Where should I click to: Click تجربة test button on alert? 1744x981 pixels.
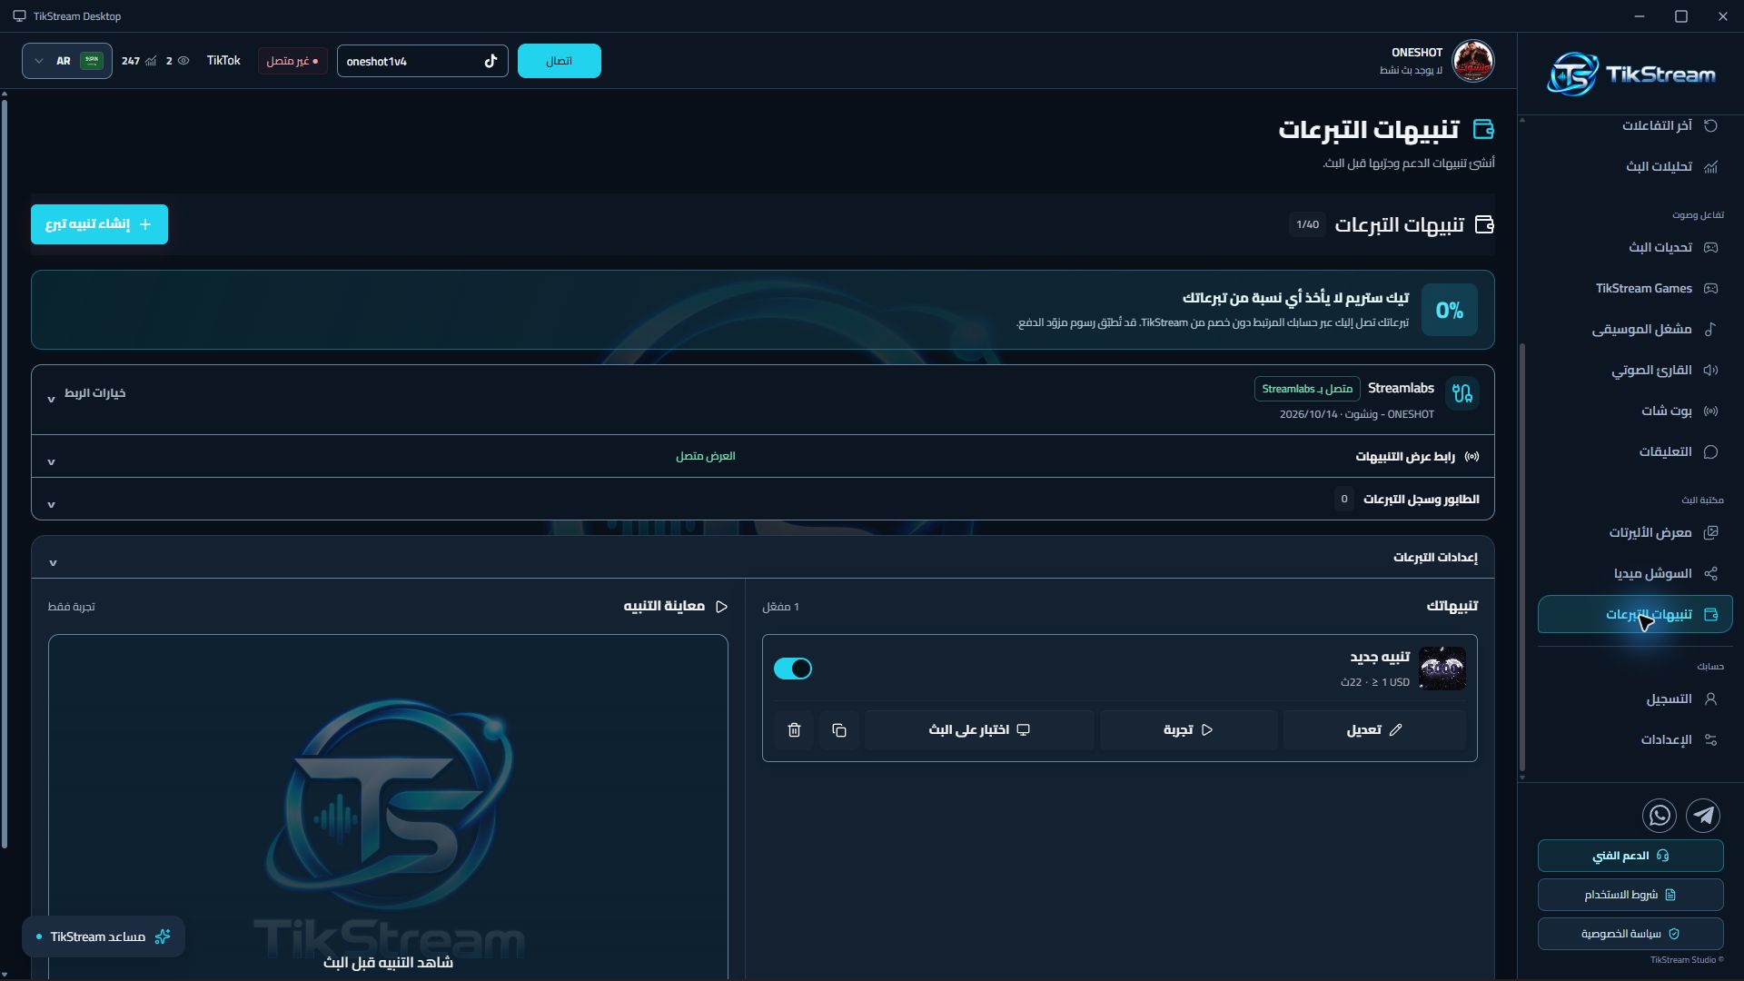click(1188, 730)
